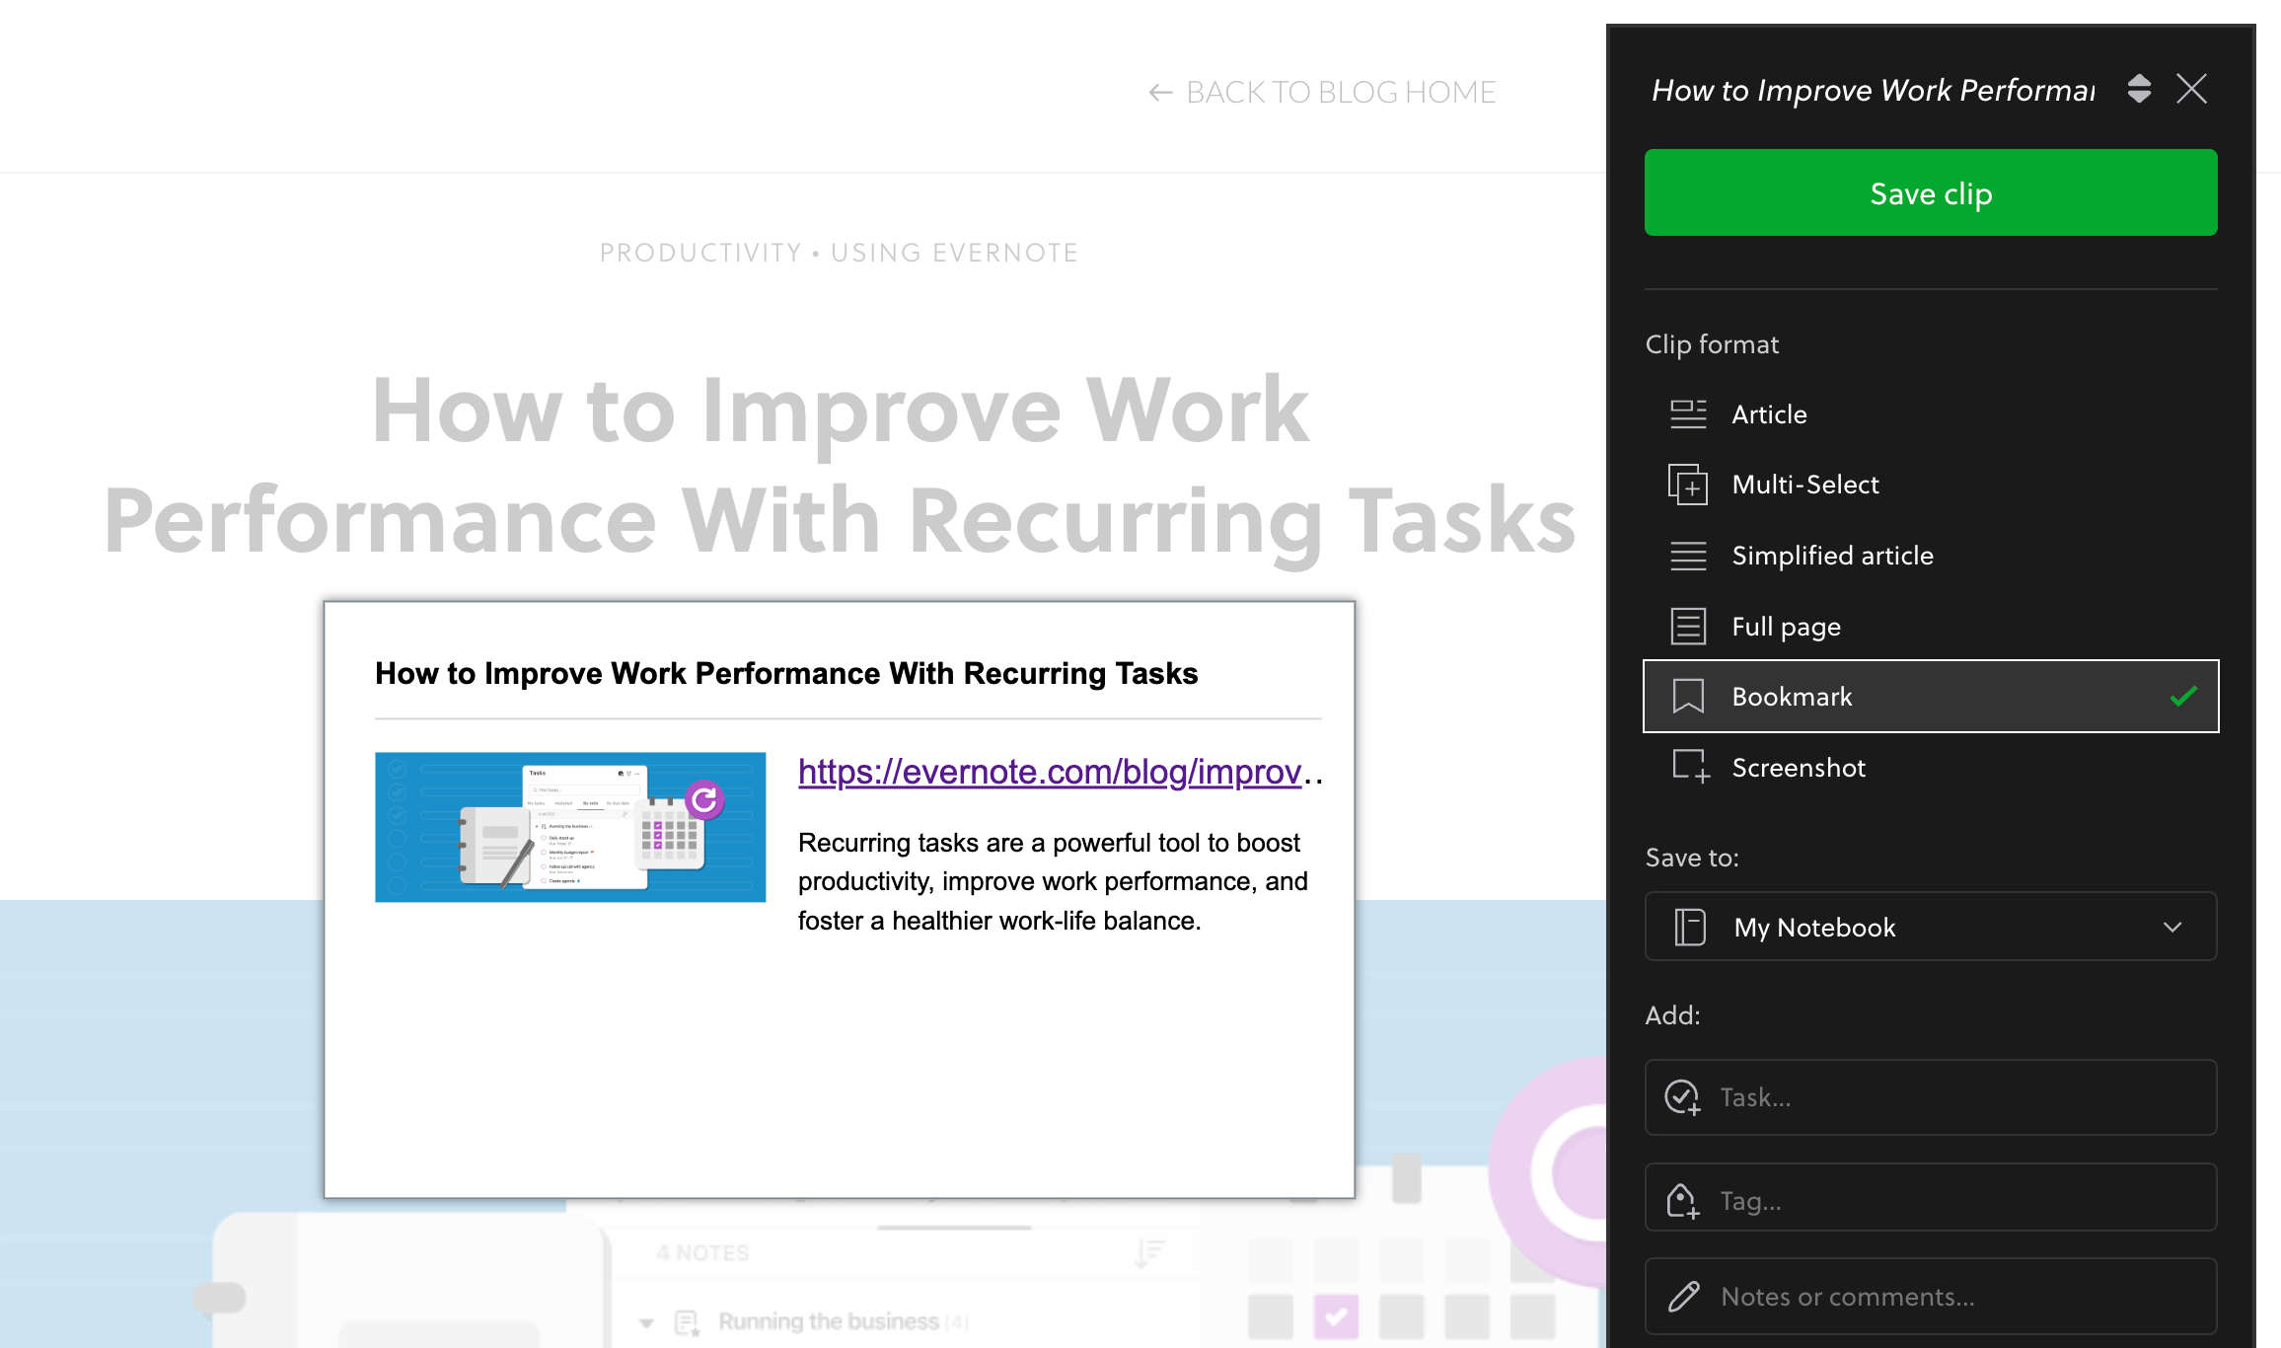
Task: Pick the Simplified article format
Action: click(1931, 556)
